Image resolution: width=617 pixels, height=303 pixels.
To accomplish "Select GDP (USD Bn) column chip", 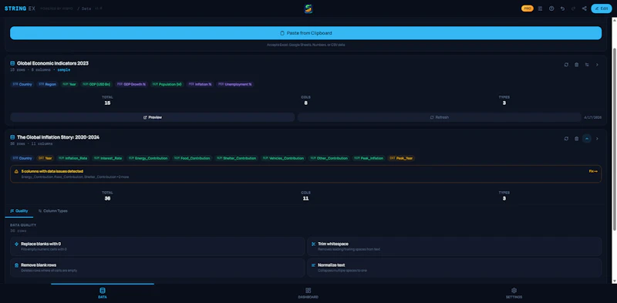I will click(97, 84).
